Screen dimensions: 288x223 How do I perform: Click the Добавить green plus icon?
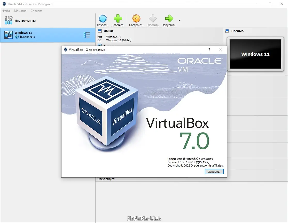tap(118, 19)
